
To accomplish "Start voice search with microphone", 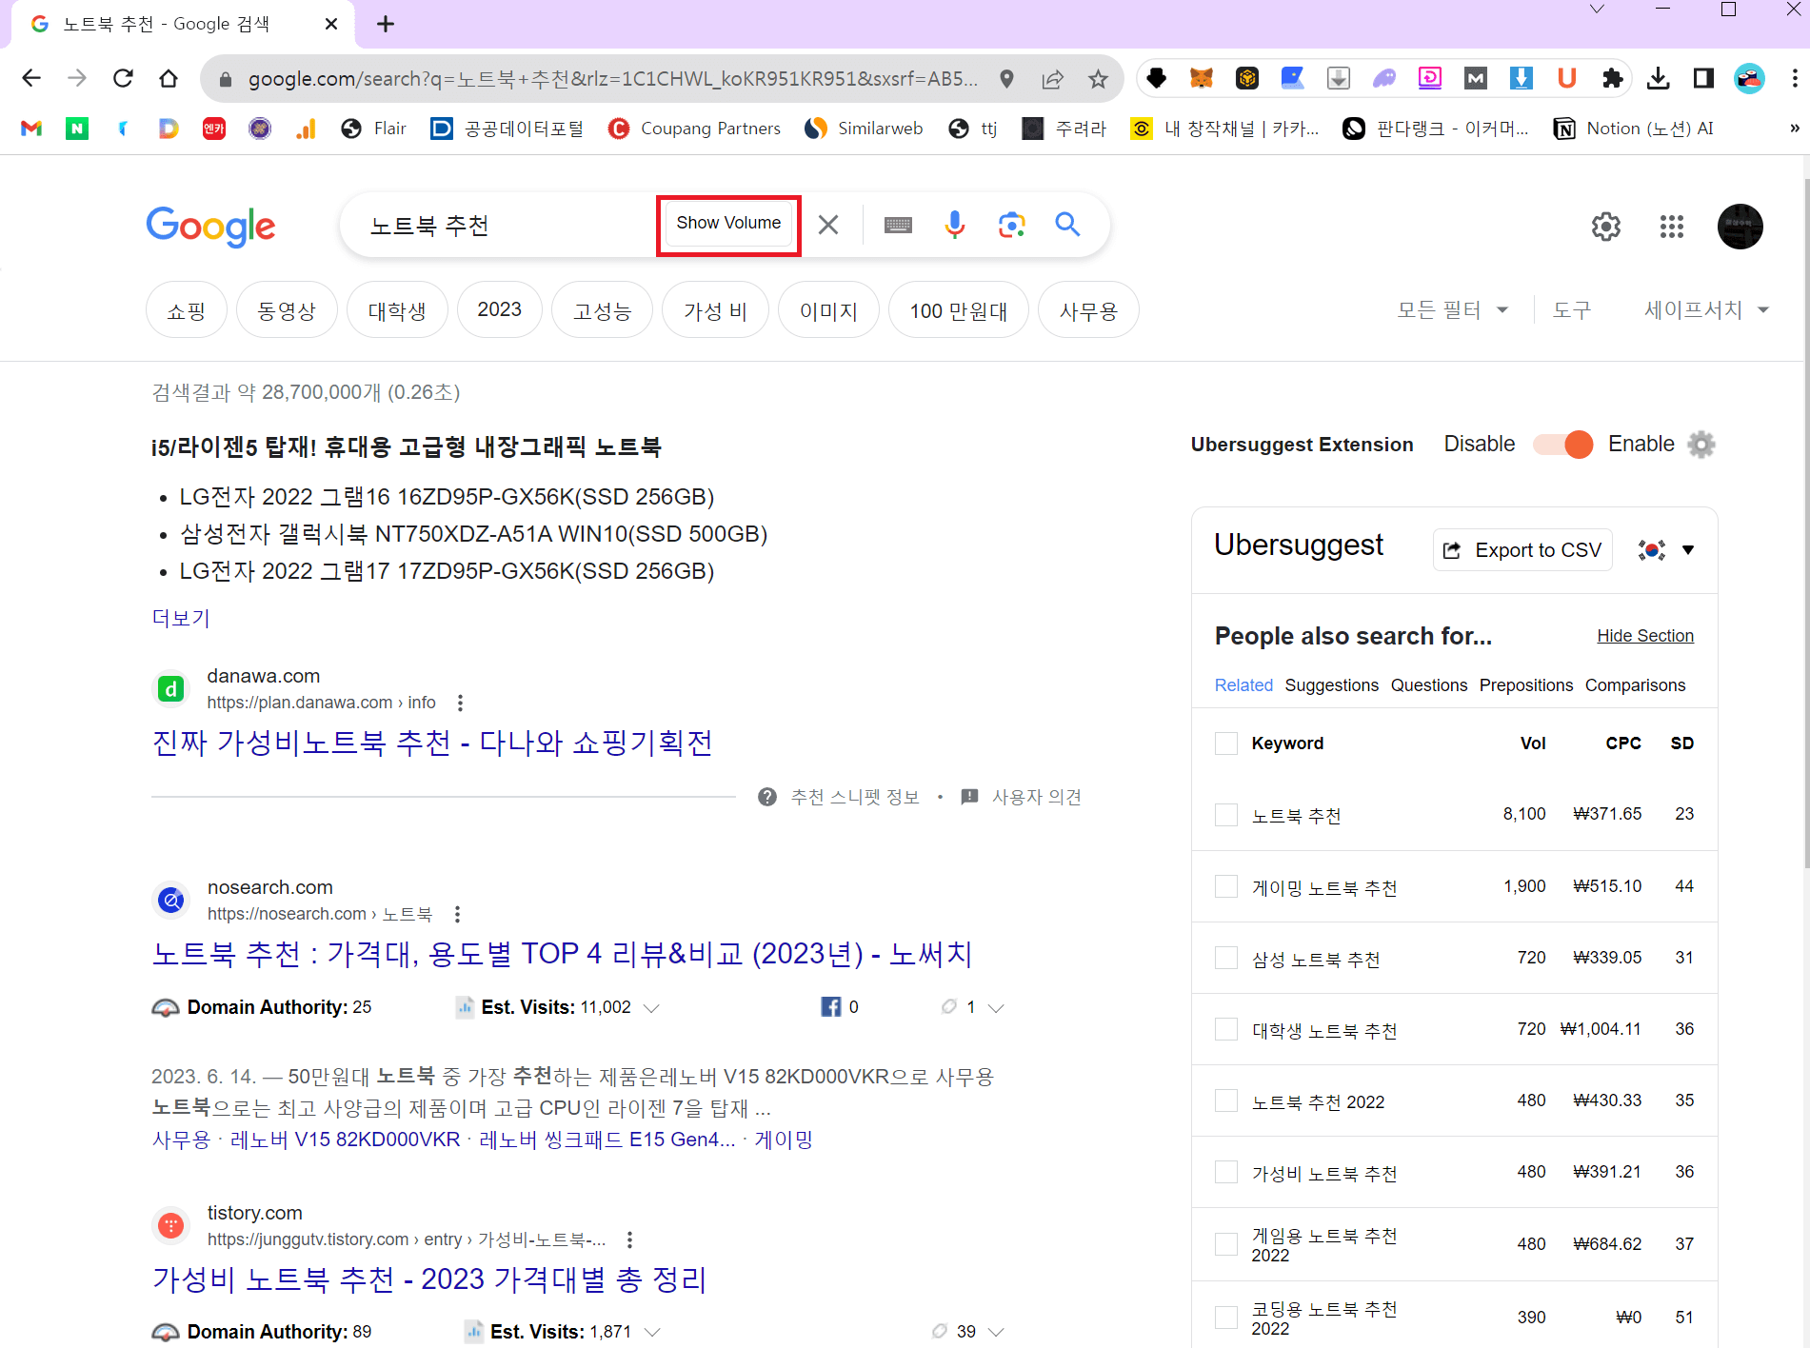I will 955,225.
